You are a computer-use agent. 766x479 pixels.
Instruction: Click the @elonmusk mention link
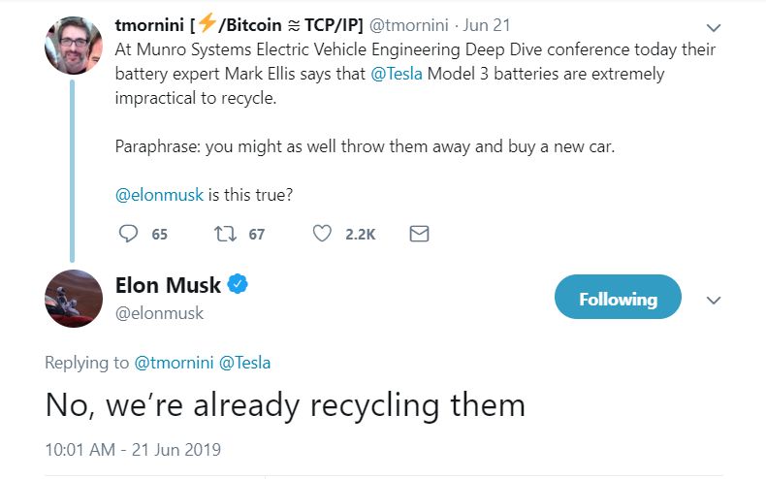point(159,193)
